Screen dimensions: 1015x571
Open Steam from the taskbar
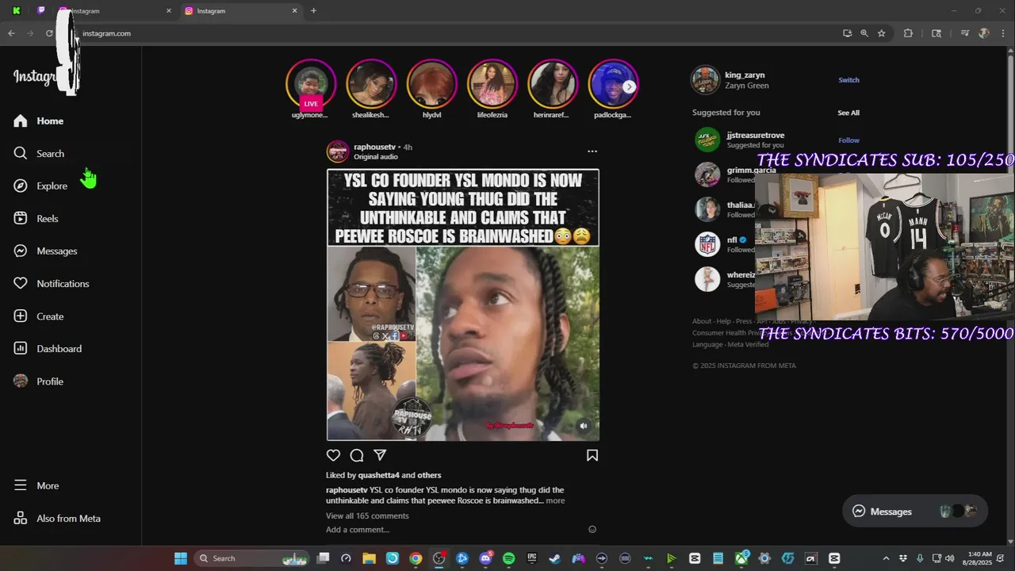point(554,558)
